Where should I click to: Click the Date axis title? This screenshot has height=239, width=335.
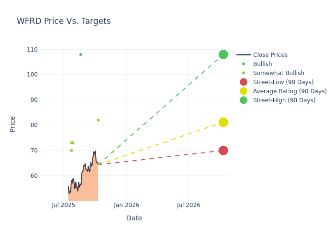coord(134,218)
